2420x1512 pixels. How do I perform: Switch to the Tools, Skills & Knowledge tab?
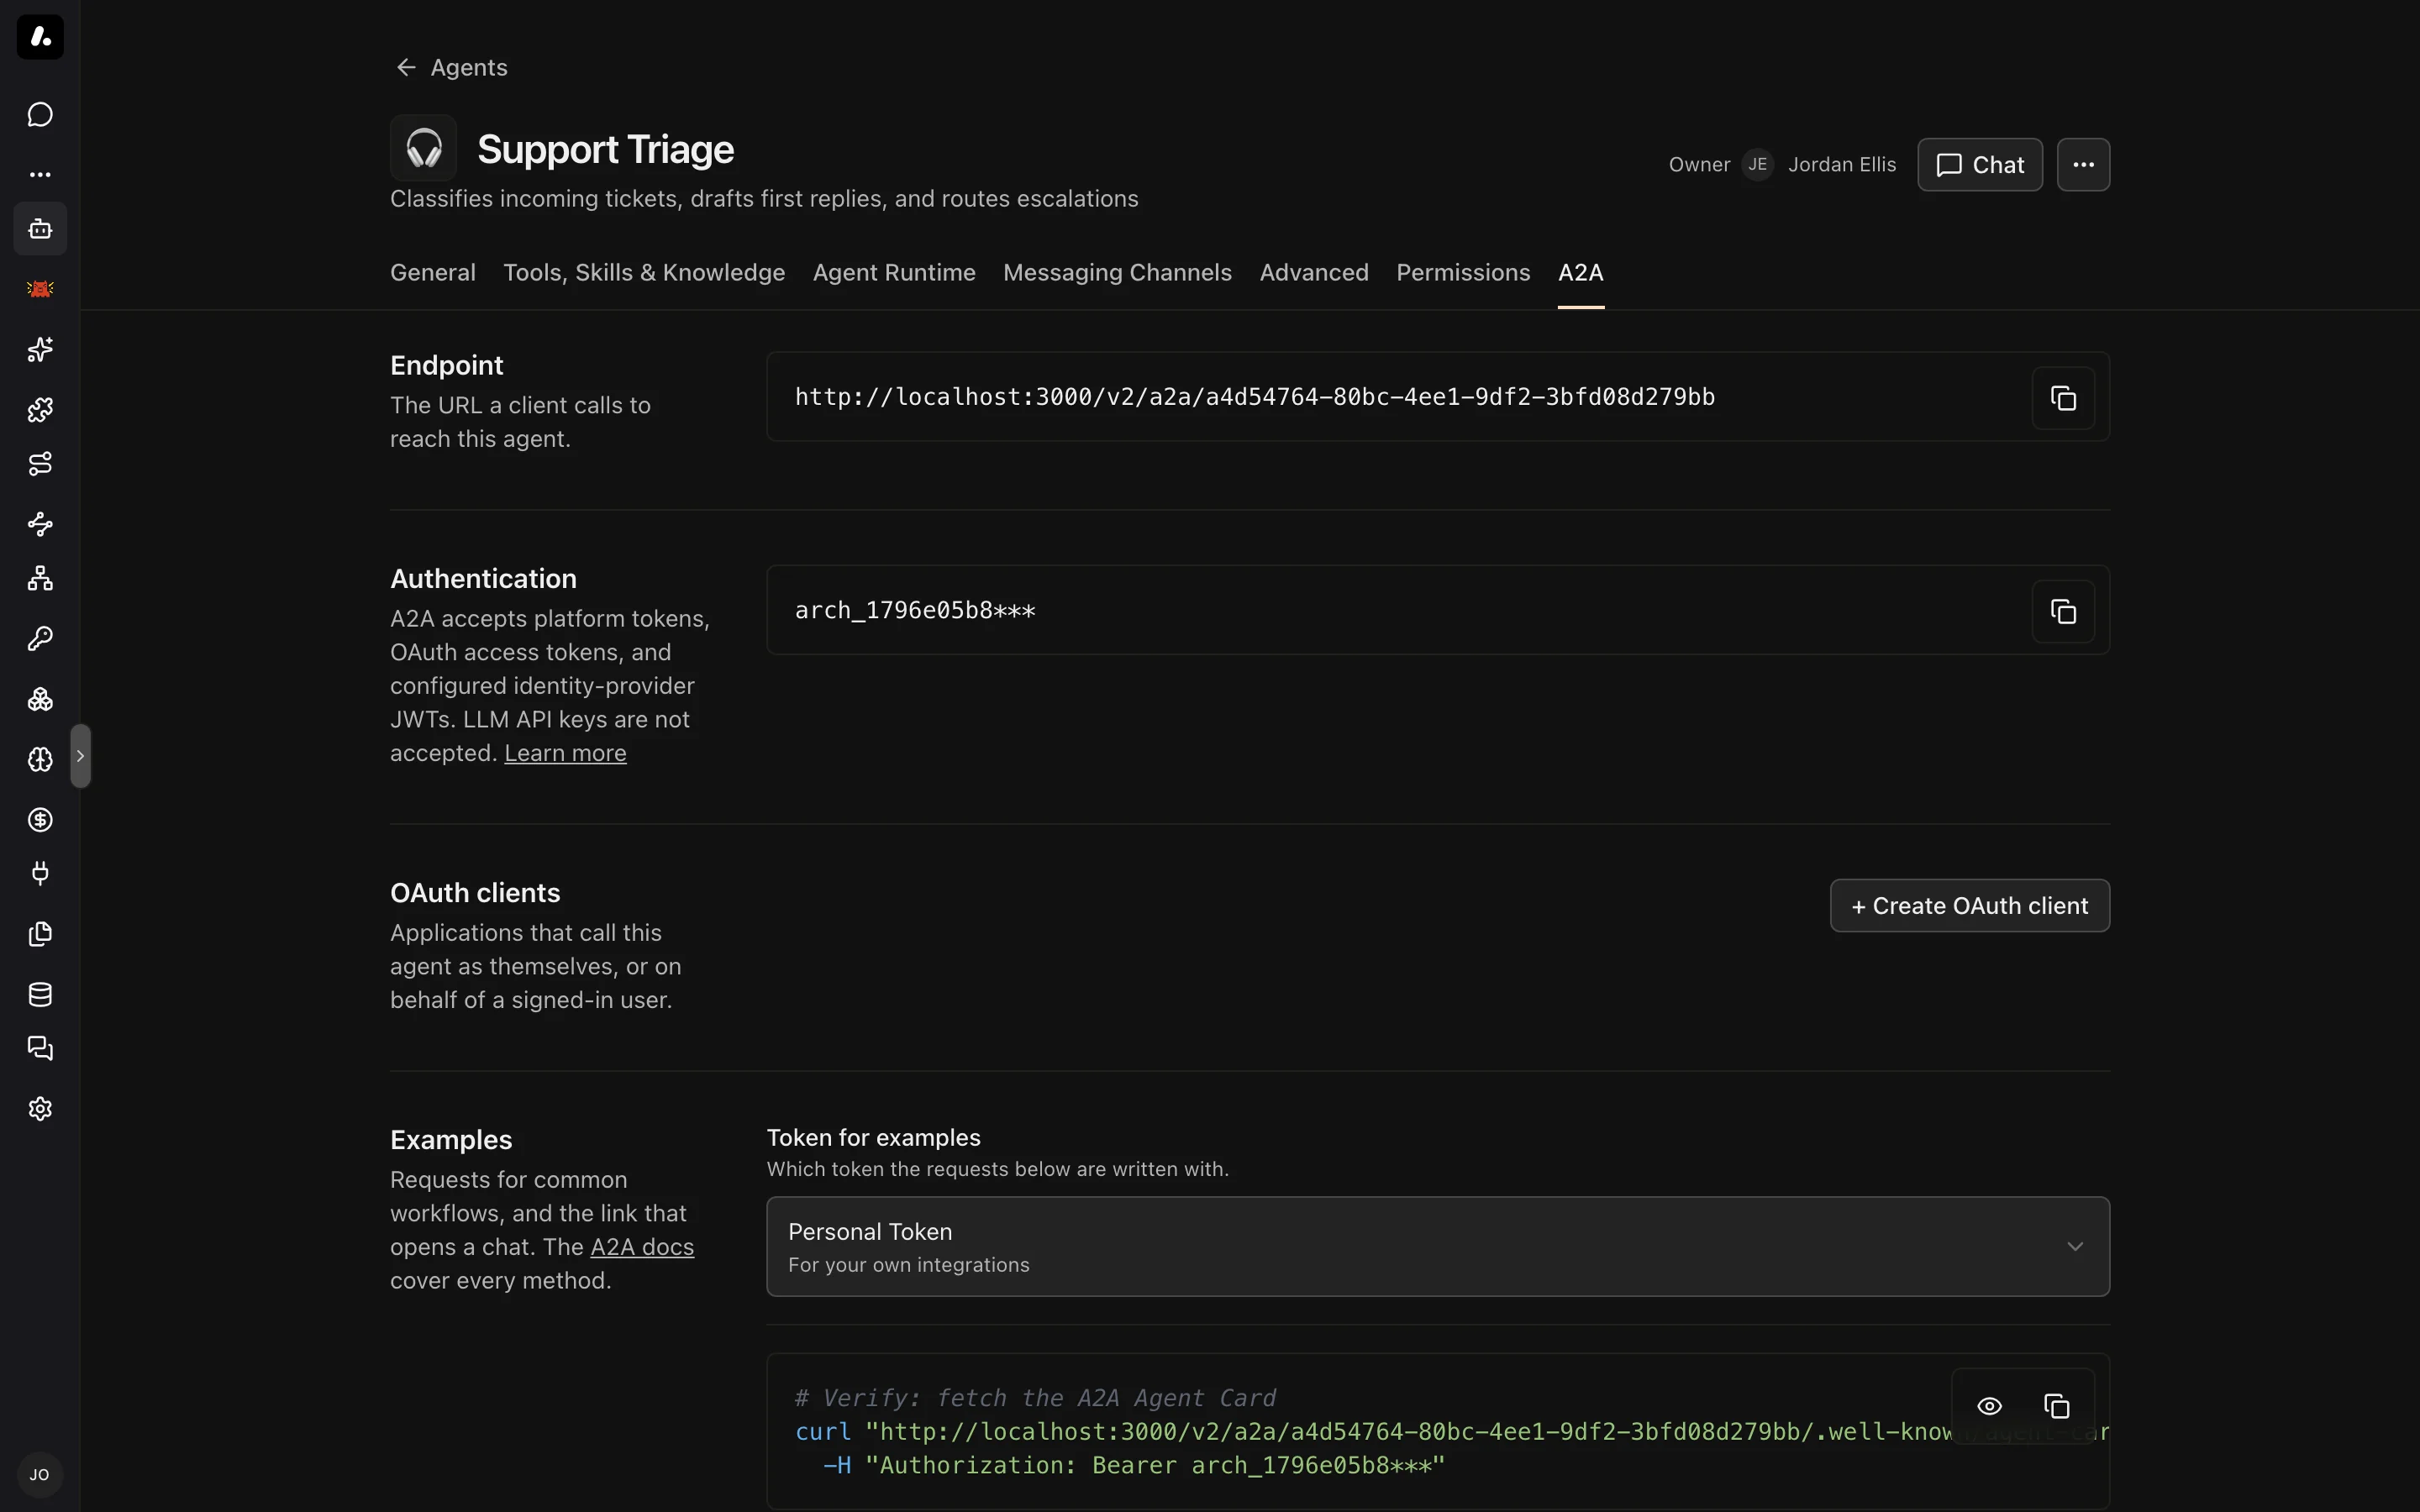[x=644, y=273]
